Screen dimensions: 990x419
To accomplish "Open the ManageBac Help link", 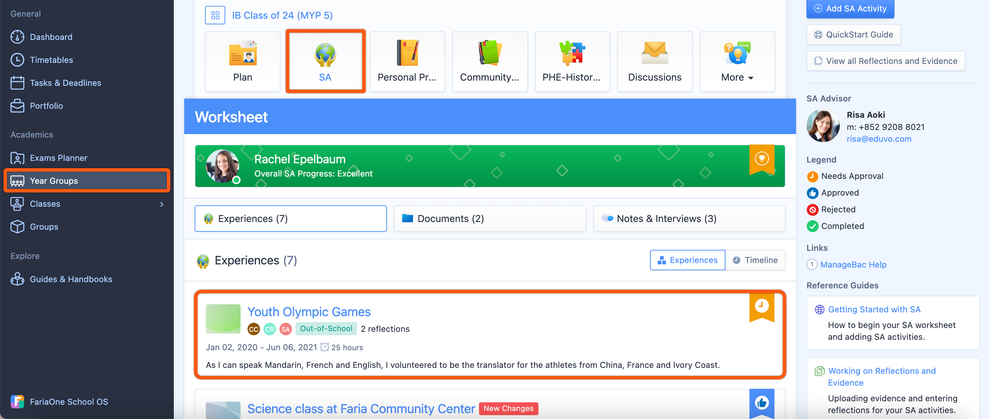I will [853, 265].
